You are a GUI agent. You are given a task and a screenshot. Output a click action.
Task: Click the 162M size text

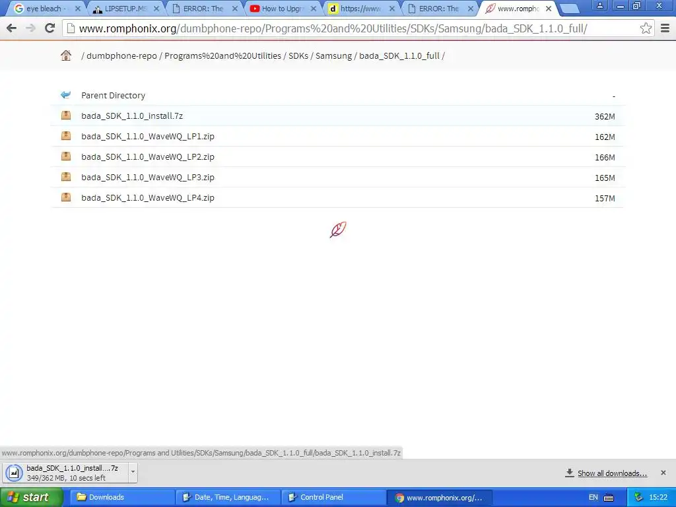[605, 137]
